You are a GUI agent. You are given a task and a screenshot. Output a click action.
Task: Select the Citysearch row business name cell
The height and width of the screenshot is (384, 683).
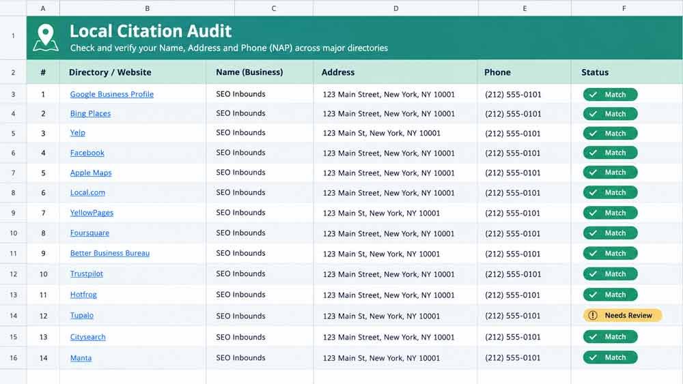260,337
